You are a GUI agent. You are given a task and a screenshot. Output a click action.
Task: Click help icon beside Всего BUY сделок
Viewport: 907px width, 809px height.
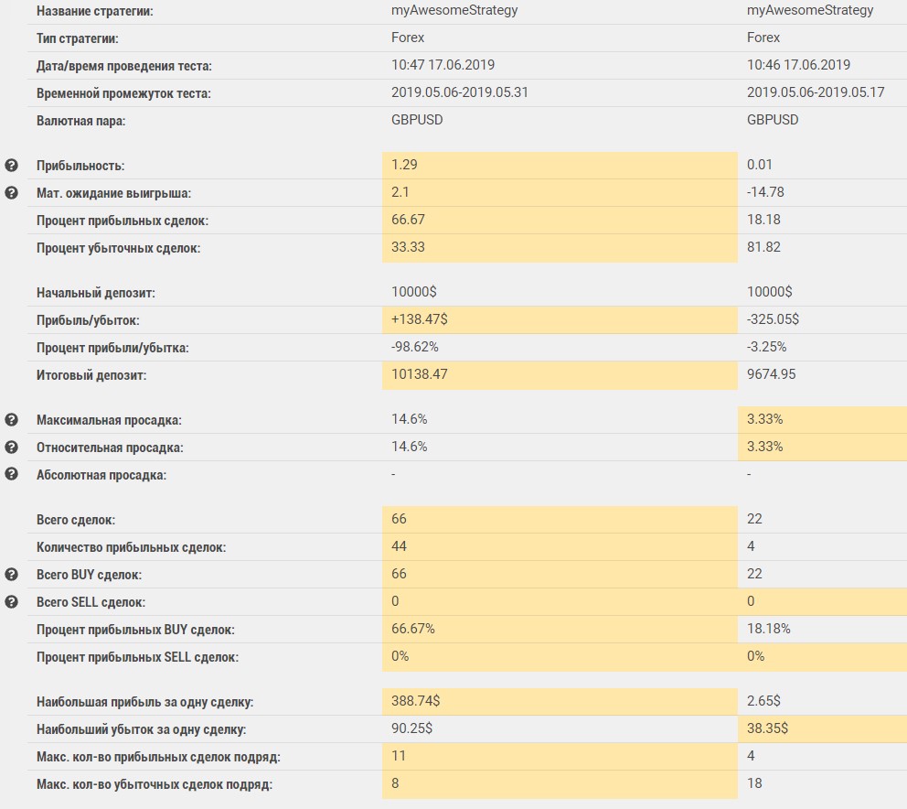(x=12, y=575)
